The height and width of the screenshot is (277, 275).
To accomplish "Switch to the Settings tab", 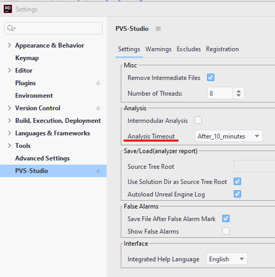I will tap(129, 49).
